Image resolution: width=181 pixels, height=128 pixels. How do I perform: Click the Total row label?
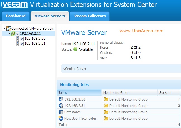(63, 124)
